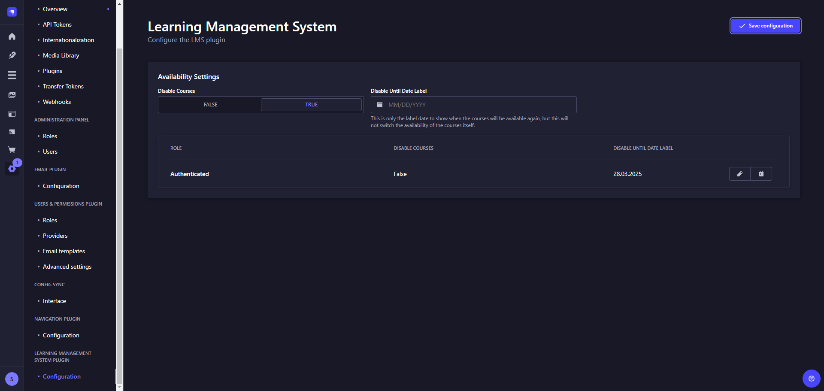Open the date picker calendar

point(380,104)
